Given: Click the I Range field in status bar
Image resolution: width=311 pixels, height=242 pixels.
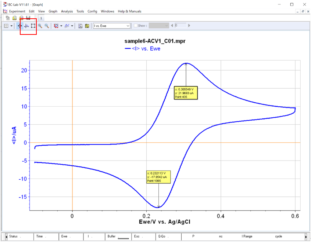Looking at the screenshot, I should 247,236.
